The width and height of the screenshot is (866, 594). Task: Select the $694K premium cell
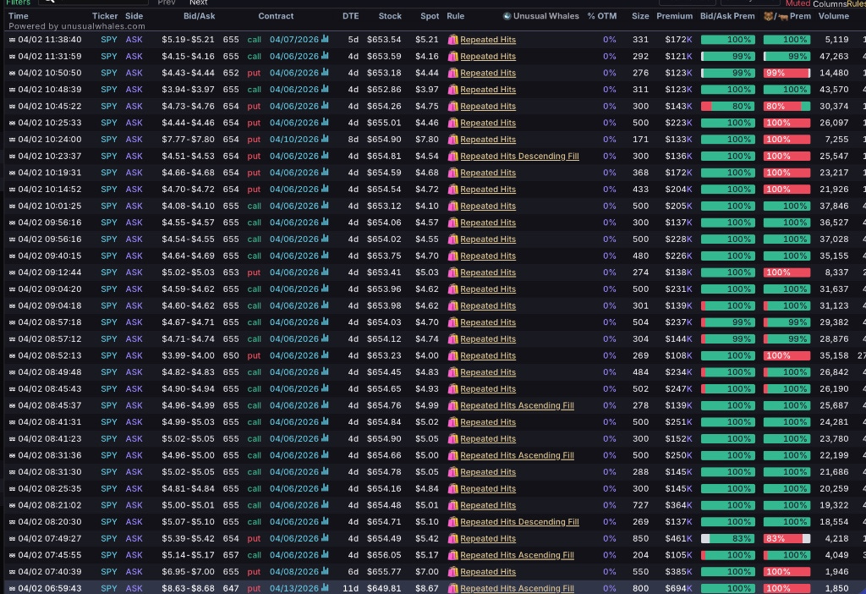tap(679, 588)
